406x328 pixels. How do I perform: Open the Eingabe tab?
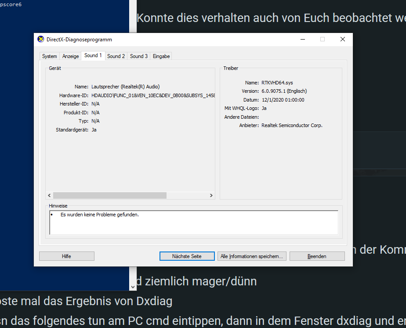coord(161,56)
